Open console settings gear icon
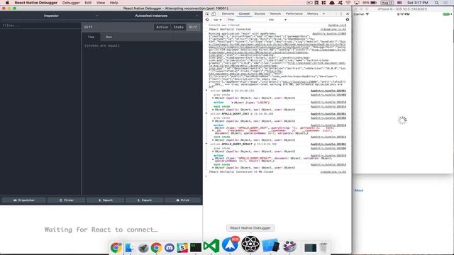 [x=348, y=20]
